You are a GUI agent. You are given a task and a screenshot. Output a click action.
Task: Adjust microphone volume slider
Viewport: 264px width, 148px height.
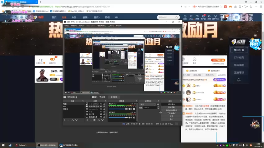118,109
